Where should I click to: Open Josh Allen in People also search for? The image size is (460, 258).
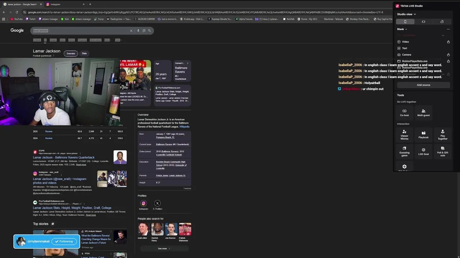(143, 231)
